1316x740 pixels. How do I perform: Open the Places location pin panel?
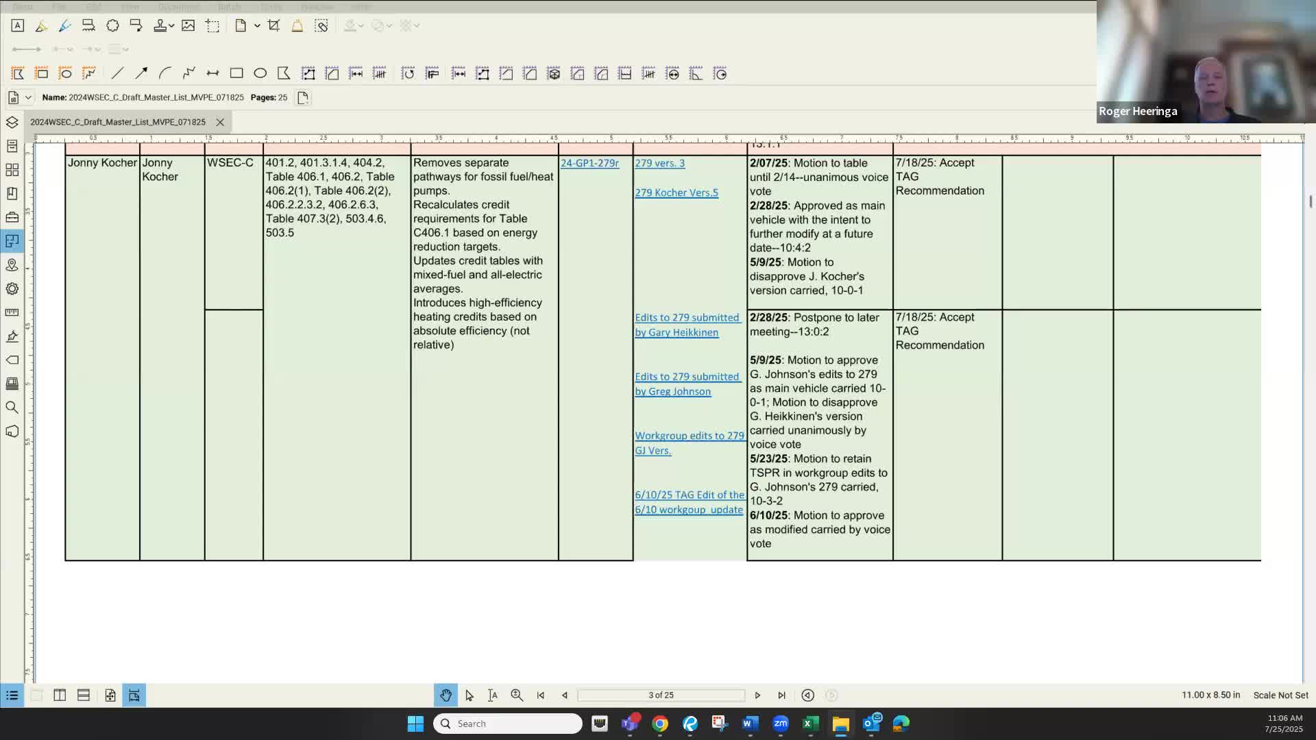(12, 264)
